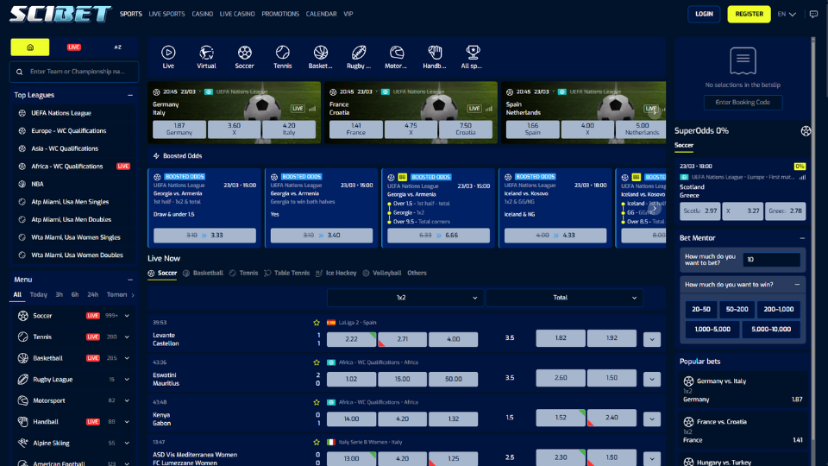Screen dimensions: 828x466
Task: Expand the Tennis menu row
Action: tap(128, 337)
